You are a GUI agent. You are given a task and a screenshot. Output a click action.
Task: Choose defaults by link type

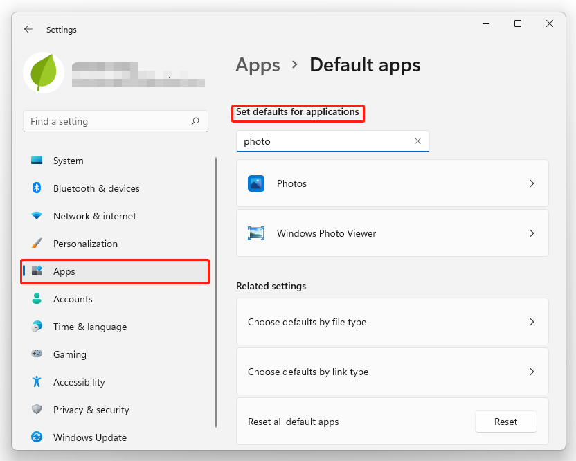tap(393, 372)
